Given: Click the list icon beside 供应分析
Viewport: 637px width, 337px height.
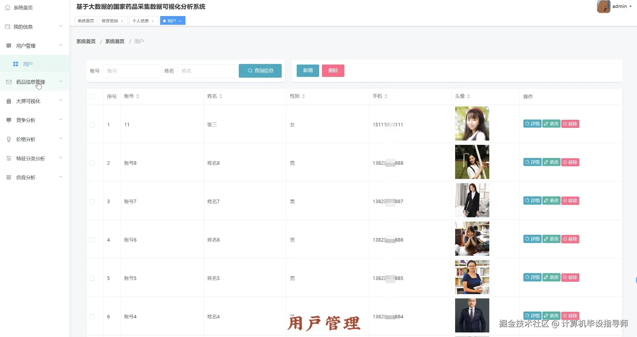Looking at the screenshot, I should 9,177.
